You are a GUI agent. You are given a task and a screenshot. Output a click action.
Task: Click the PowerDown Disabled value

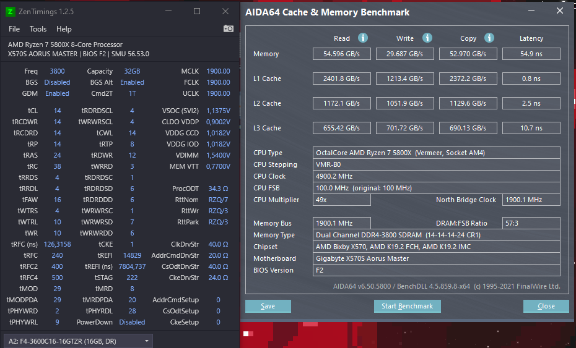132,322
